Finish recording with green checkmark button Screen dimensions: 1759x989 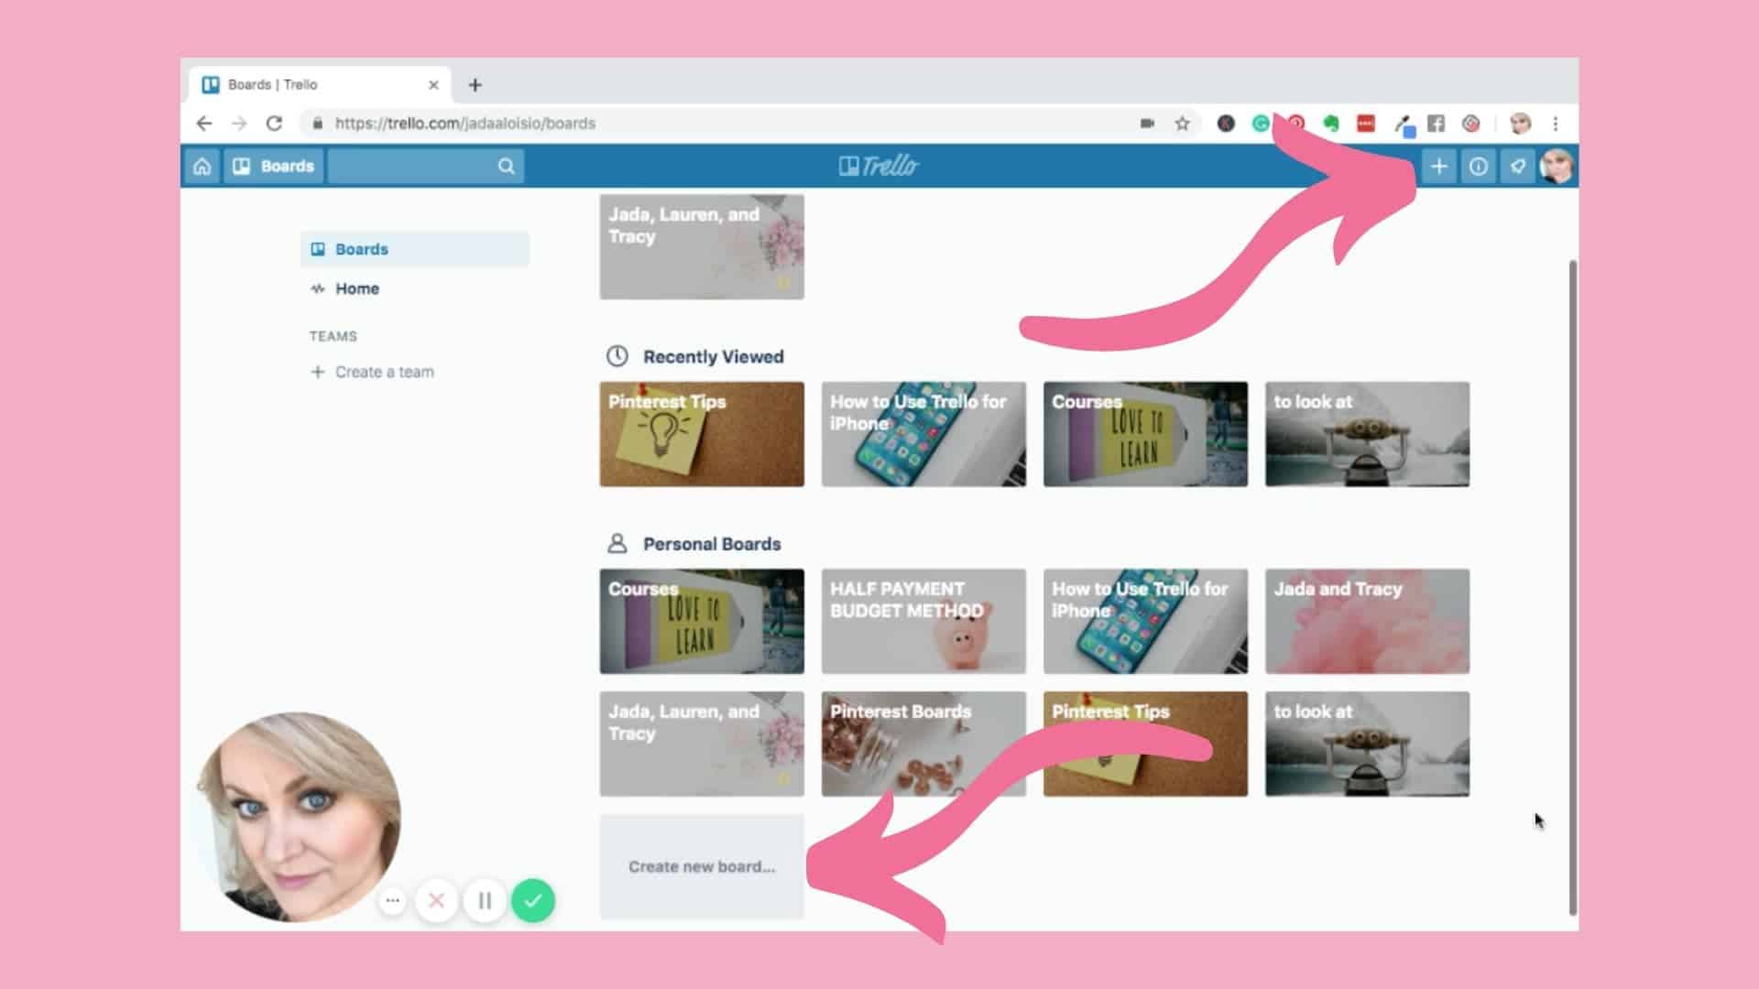533,901
